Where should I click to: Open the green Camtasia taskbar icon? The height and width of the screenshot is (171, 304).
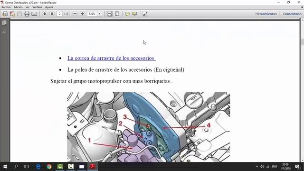[x=60, y=167]
